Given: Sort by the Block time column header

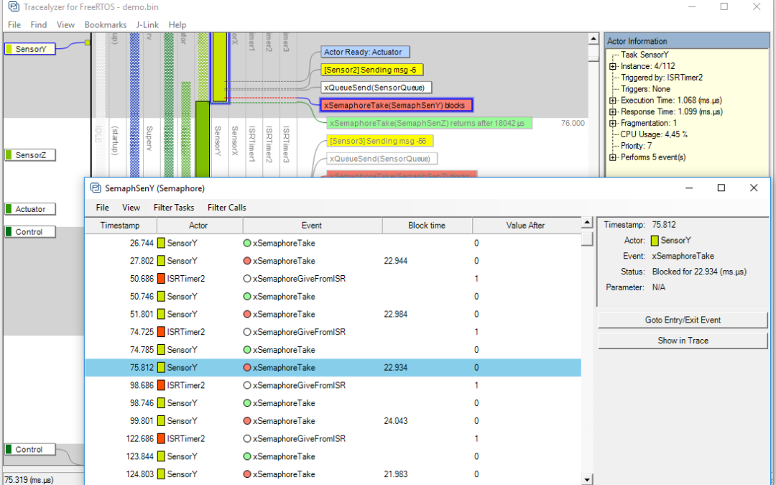Looking at the screenshot, I should pos(427,225).
